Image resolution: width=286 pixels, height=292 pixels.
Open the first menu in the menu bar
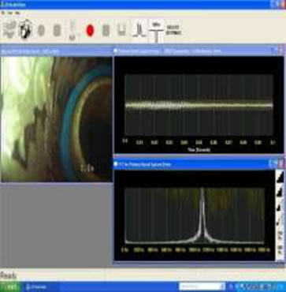pyautogui.click(x=3, y=13)
